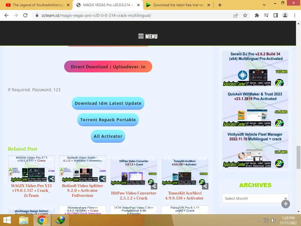Open Quicken WillMaker & Trust 2023 post
Viewport: 301px width, 226px height.
click(255, 109)
